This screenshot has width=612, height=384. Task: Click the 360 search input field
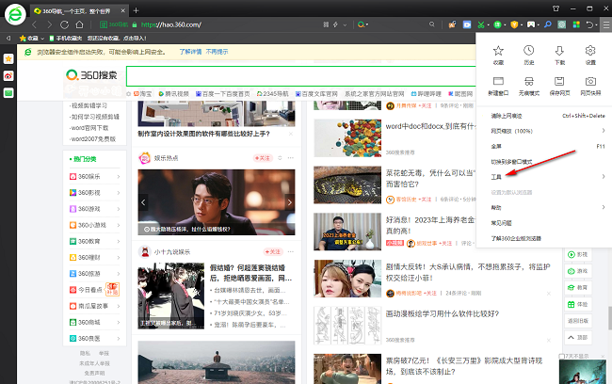pos(300,76)
